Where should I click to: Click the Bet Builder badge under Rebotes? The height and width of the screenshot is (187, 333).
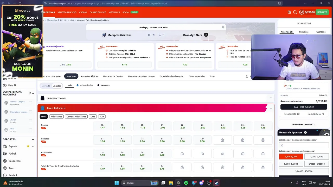click(x=43, y=142)
